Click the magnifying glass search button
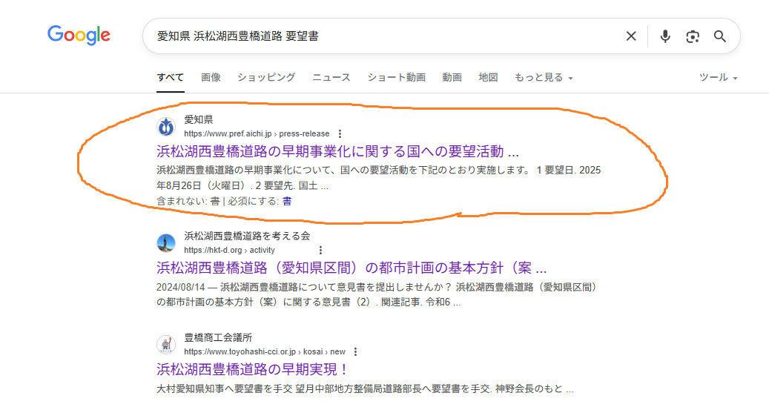 719,36
